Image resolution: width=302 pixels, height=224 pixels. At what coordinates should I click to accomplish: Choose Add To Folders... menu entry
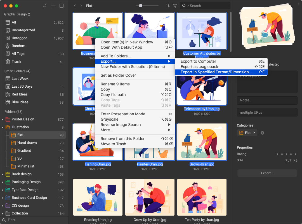(x=135, y=56)
